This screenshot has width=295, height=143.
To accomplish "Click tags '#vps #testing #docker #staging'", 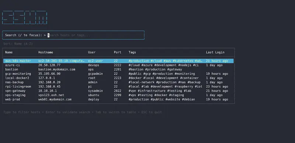I will click(x=156, y=95).
